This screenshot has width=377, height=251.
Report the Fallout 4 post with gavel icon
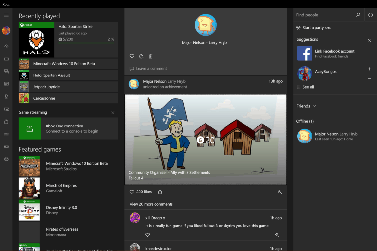279,192
